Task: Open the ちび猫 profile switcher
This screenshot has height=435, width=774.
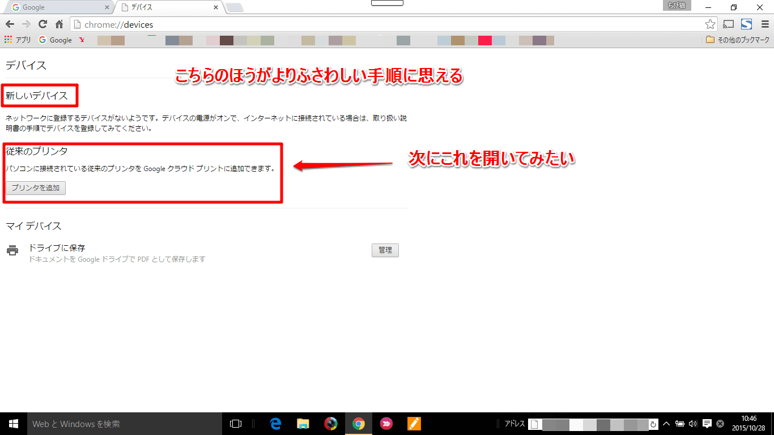Action: 676,6
